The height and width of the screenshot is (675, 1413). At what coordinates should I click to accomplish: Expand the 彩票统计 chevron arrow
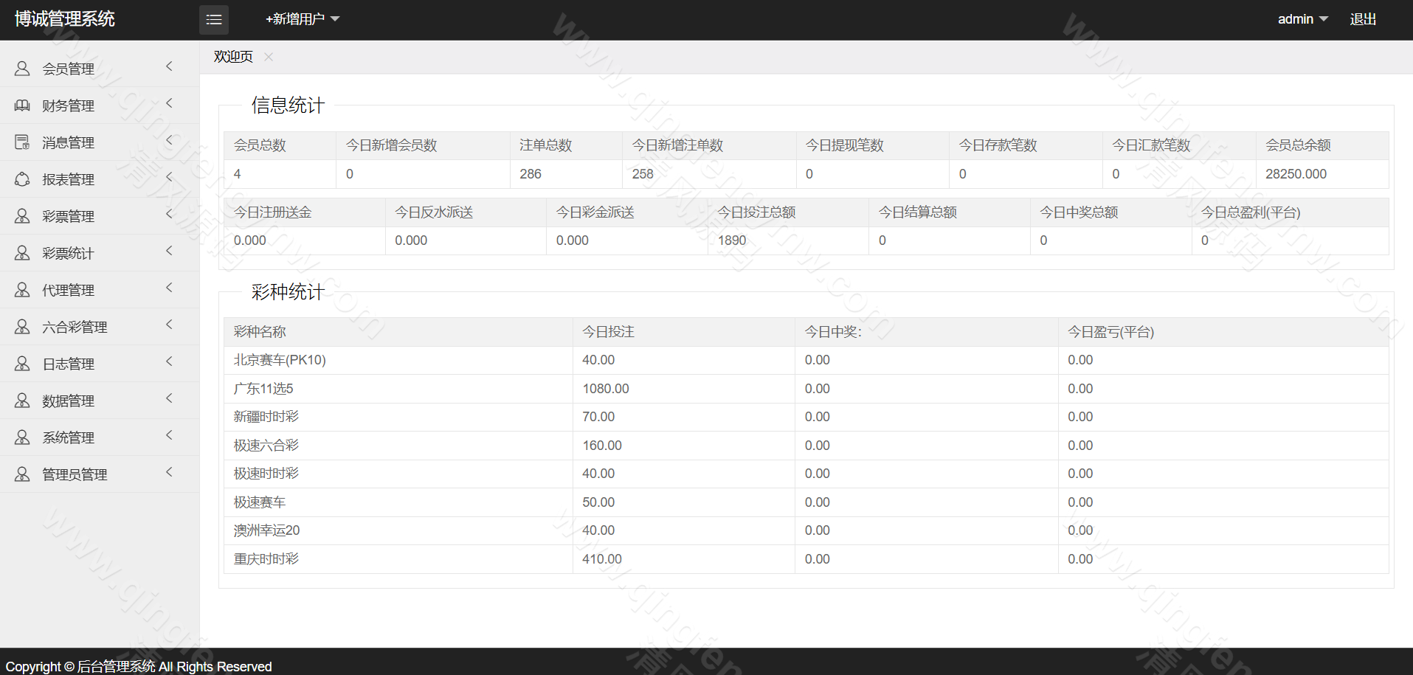[169, 251]
